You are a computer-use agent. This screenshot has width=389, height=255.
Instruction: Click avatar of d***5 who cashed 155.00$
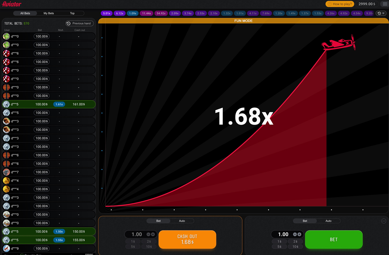[x=6, y=240]
